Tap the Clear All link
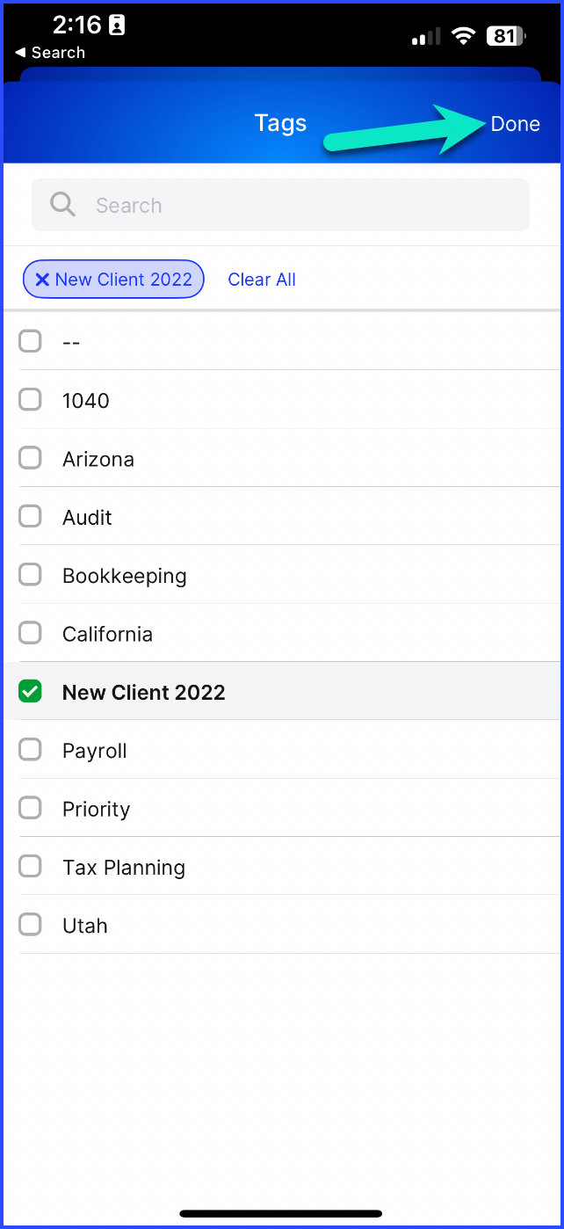Image resolution: width=564 pixels, height=1229 pixels. [x=262, y=280]
